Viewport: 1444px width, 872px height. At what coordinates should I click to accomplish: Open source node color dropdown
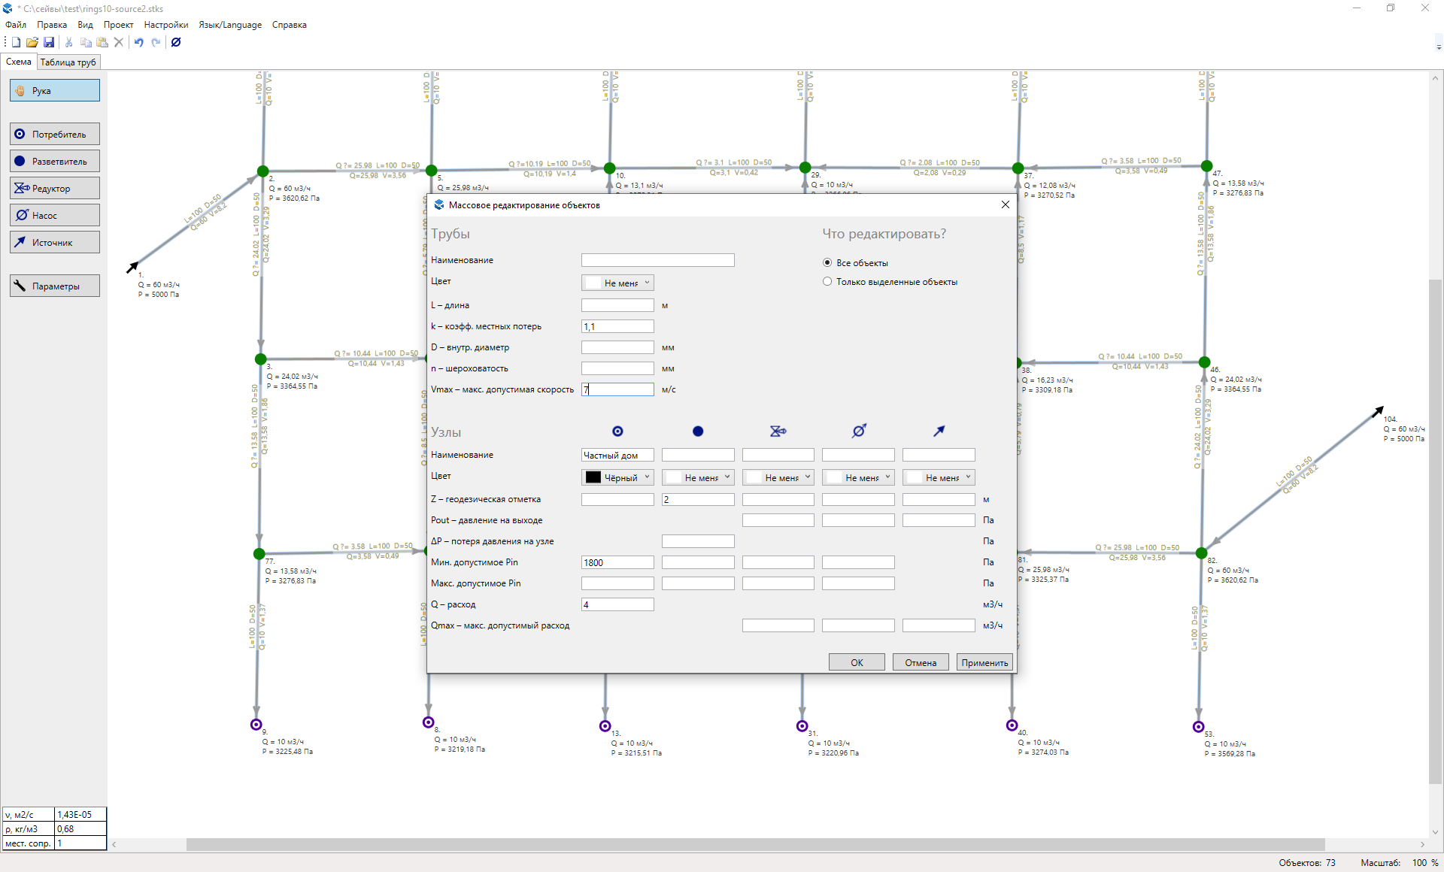(939, 477)
